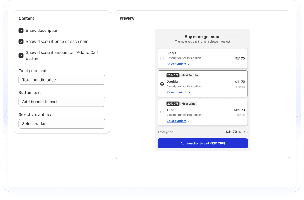Viewport: 304px width, 200px height.
Task: Click the chevron icon in Triple's variant selector
Action: tap(189, 121)
